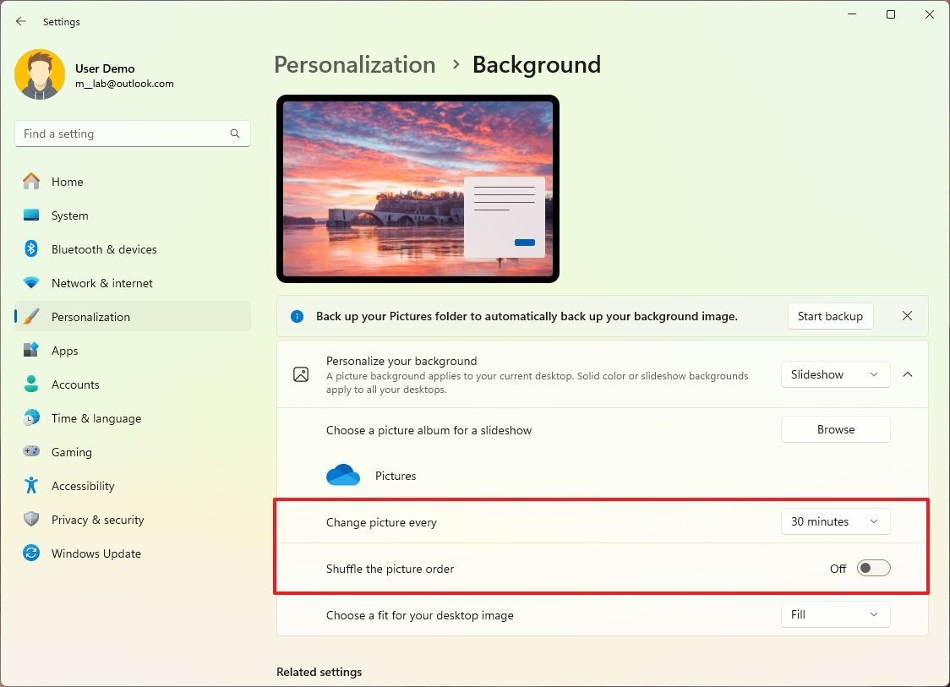
Task: Open the background type Slideshow dropdown
Action: (835, 374)
